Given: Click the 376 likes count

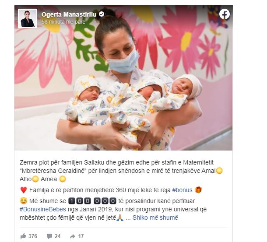Looking at the screenshot, I should coord(33,236).
